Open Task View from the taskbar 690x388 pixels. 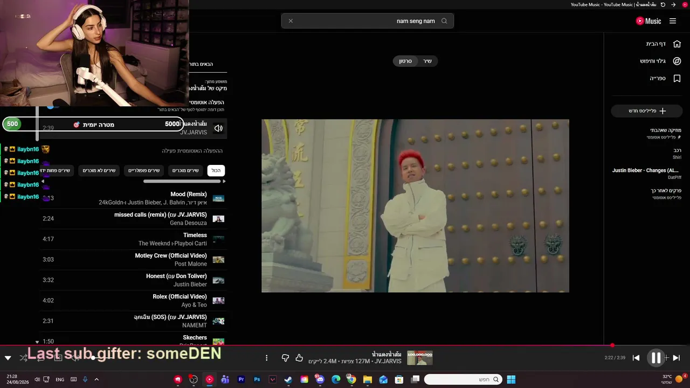(415, 379)
